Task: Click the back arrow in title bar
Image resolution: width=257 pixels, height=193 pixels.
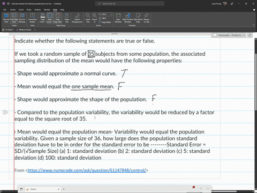Action: (x=8, y=4)
